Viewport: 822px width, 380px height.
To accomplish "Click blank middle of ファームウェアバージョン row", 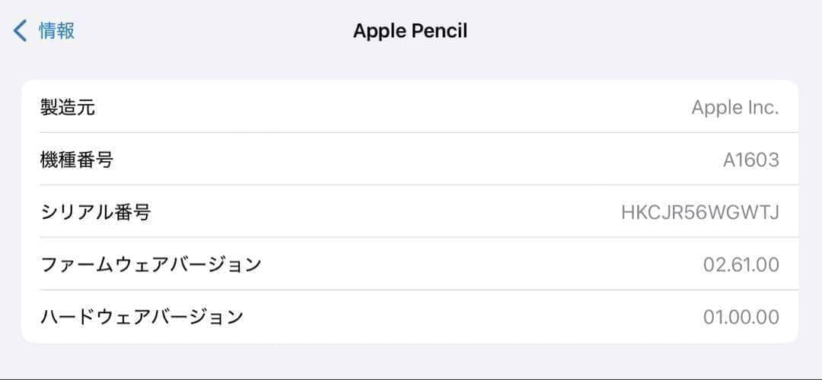I will tap(472, 264).
